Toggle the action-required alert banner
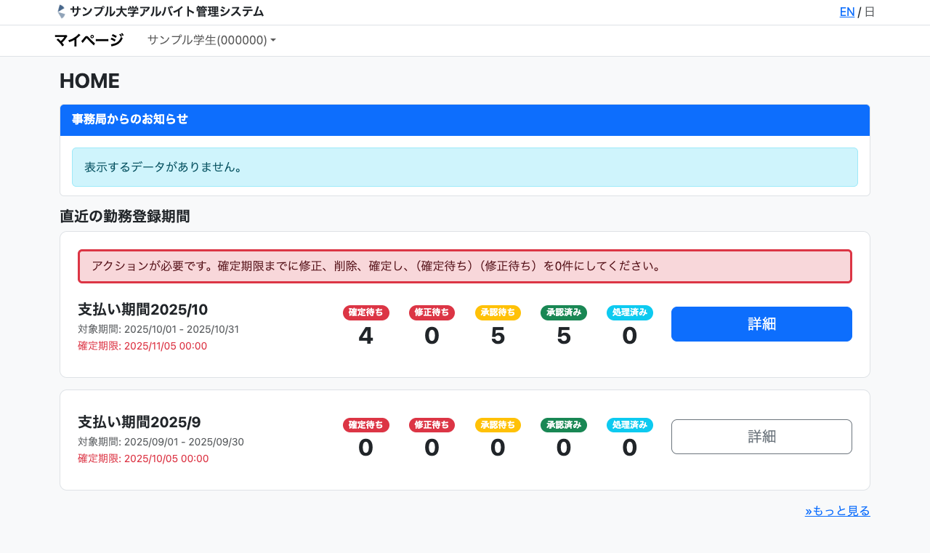 464,266
